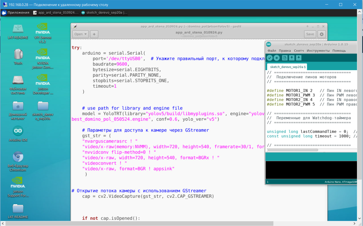Image resolution: width=363 pixels, height=226 pixels.
Task: Open the sketch_derevo_sep20a desktop folder
Action: click(43, 109)
